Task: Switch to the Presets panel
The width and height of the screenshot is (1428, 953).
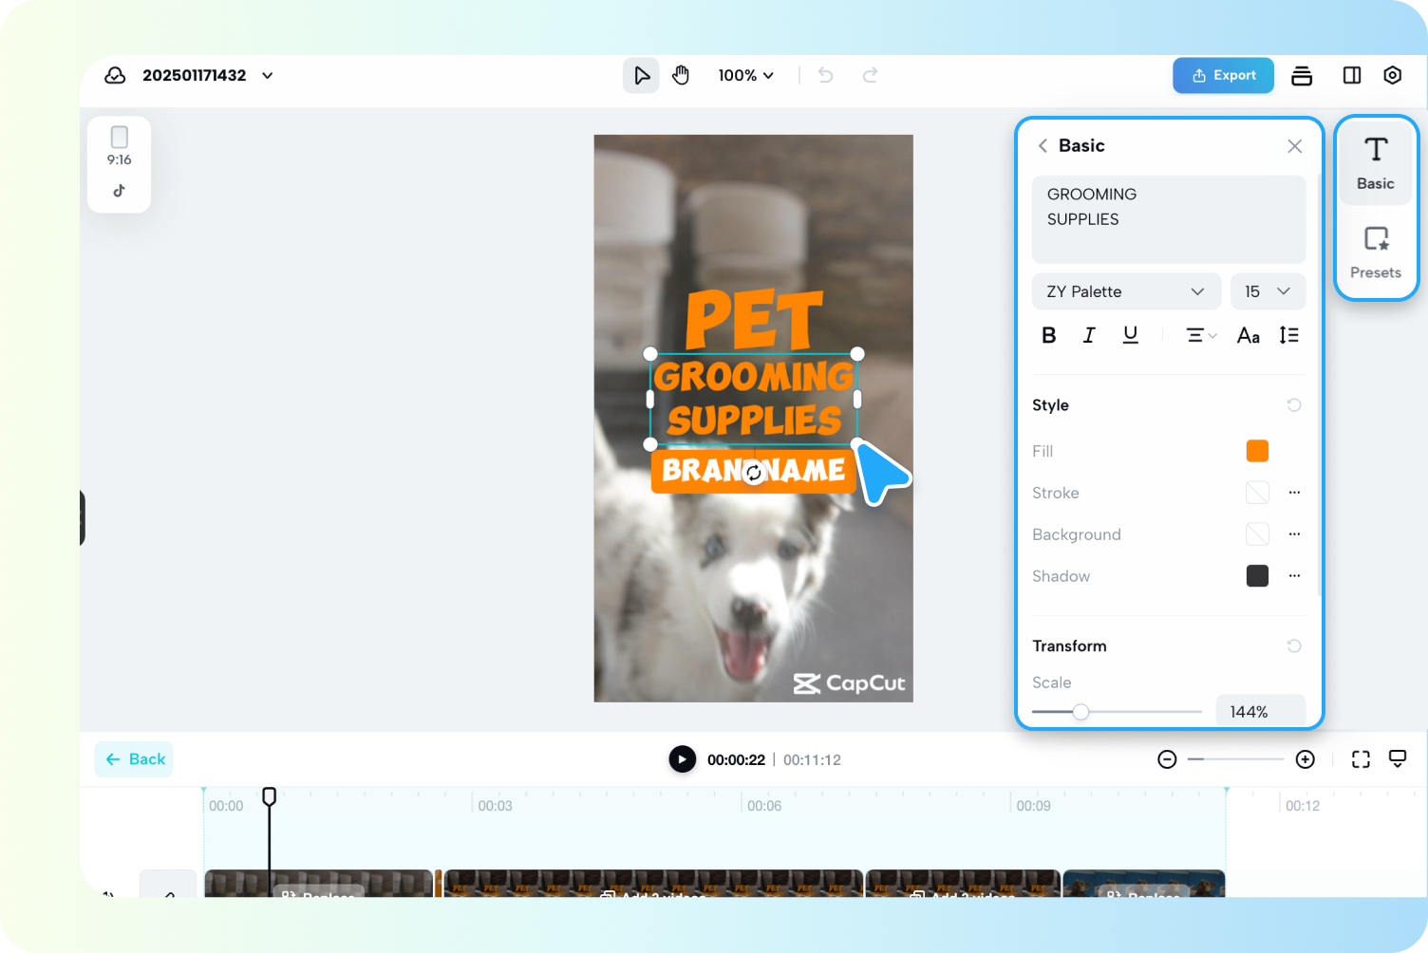Action: coord(1376,251)
